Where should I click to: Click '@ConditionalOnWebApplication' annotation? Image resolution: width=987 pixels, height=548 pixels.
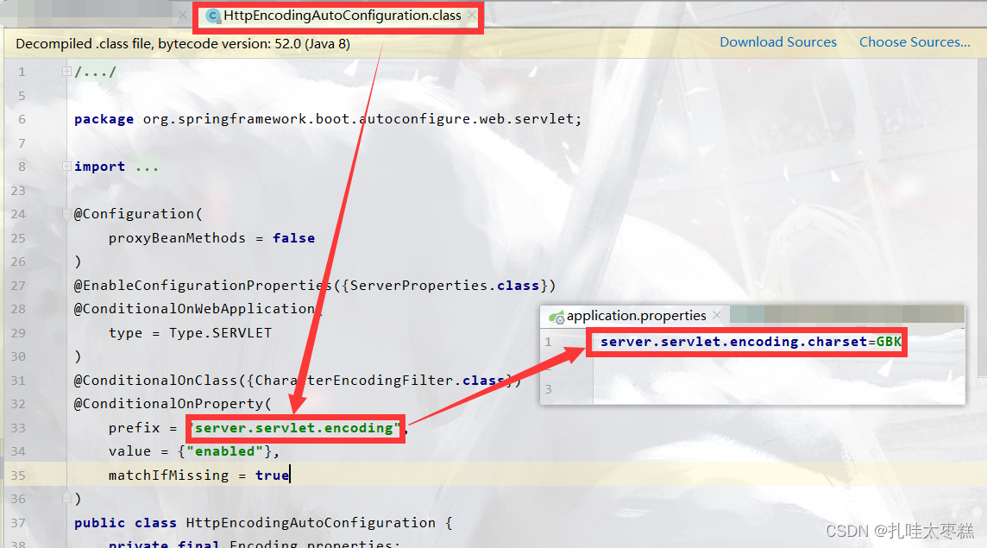pyautogui.click(x=194, y=309)
